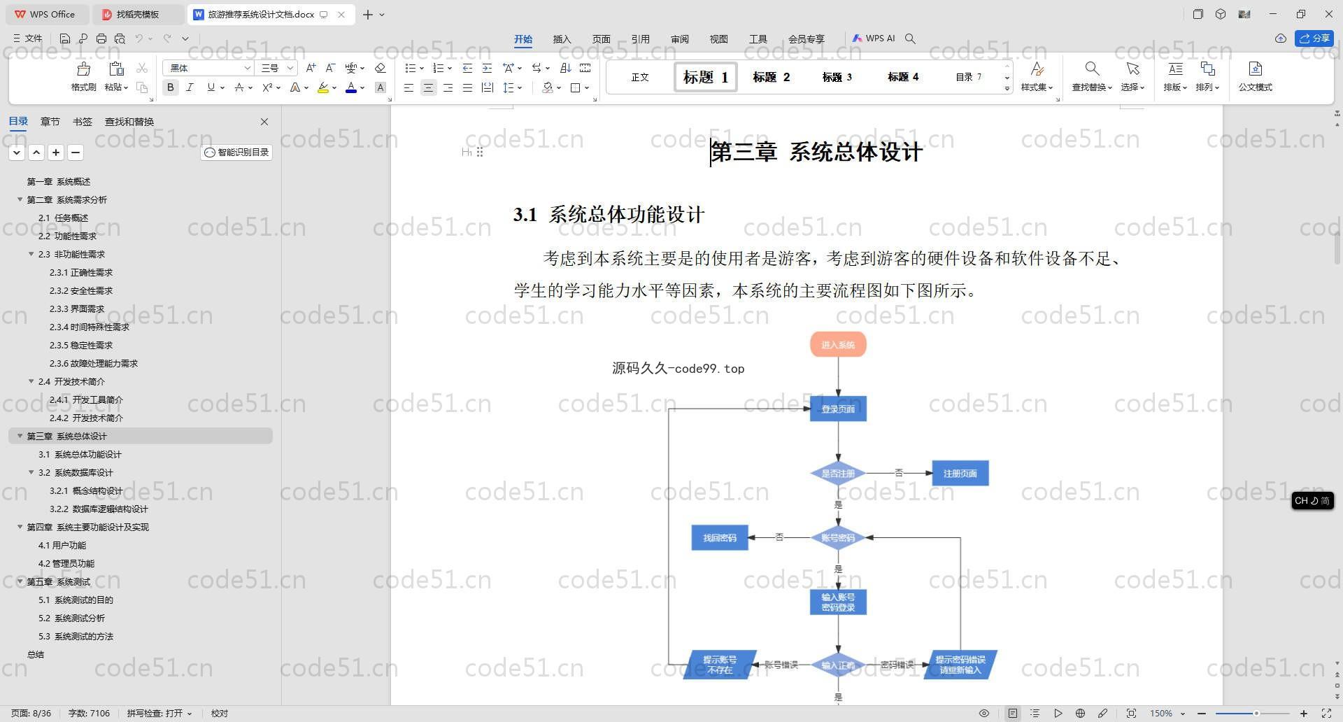Click the Undo arrow icon

(x=139, y=38)
